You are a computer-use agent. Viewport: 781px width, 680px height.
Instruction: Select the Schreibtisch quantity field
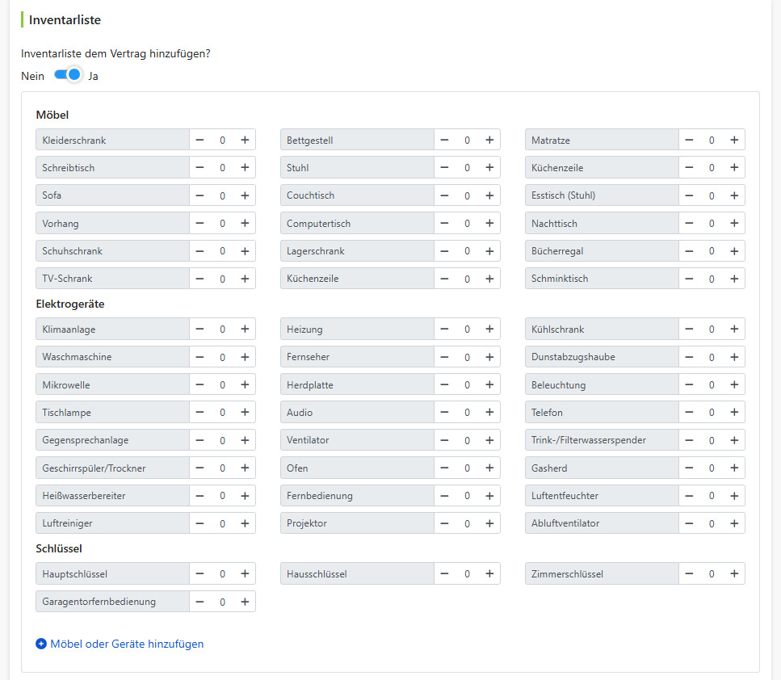(x=222, y=168)
